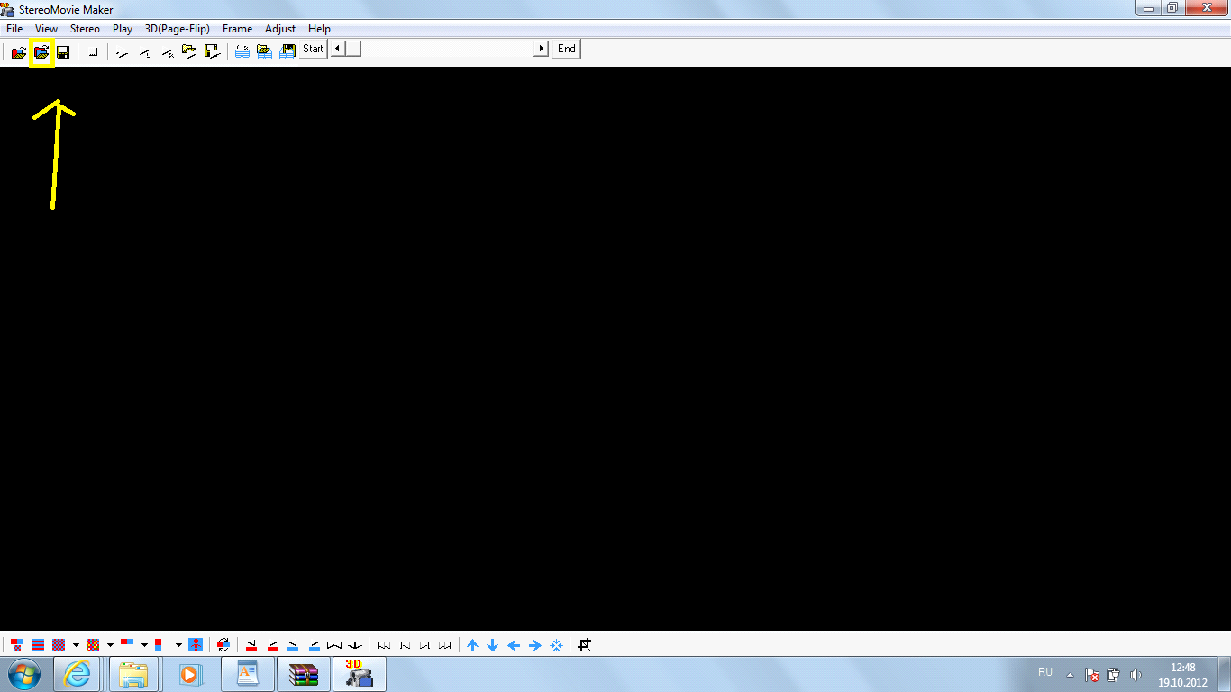Viewport: 1231px width, 692px height.
Task: Open Windows Media Player from taskbar
Action: pos(189,674)
